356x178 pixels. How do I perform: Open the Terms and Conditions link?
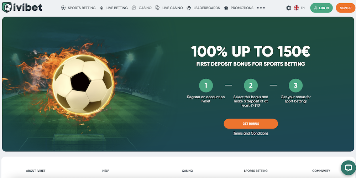click(x=251, y=133)
